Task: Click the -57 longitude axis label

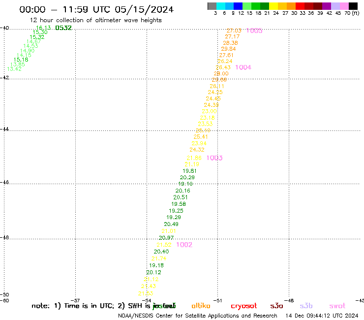Action: [x=76, y=300]
